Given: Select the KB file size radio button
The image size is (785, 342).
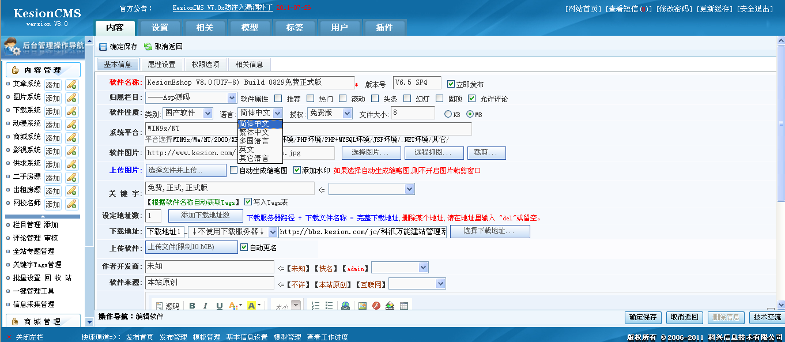Looking at the screenshot, I should point(448,114).
